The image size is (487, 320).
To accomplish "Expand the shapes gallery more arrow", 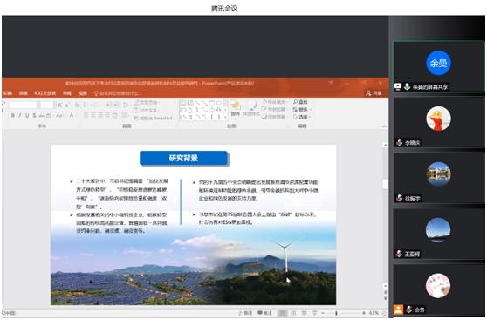I will point(225,118).
